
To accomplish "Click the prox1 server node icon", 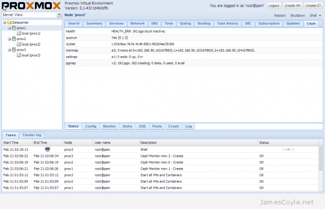I will click(x=14, y=28).
